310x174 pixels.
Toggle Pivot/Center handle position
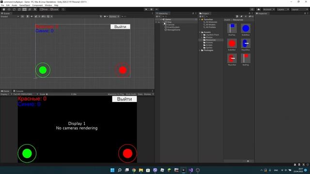(x=44, y=10)
